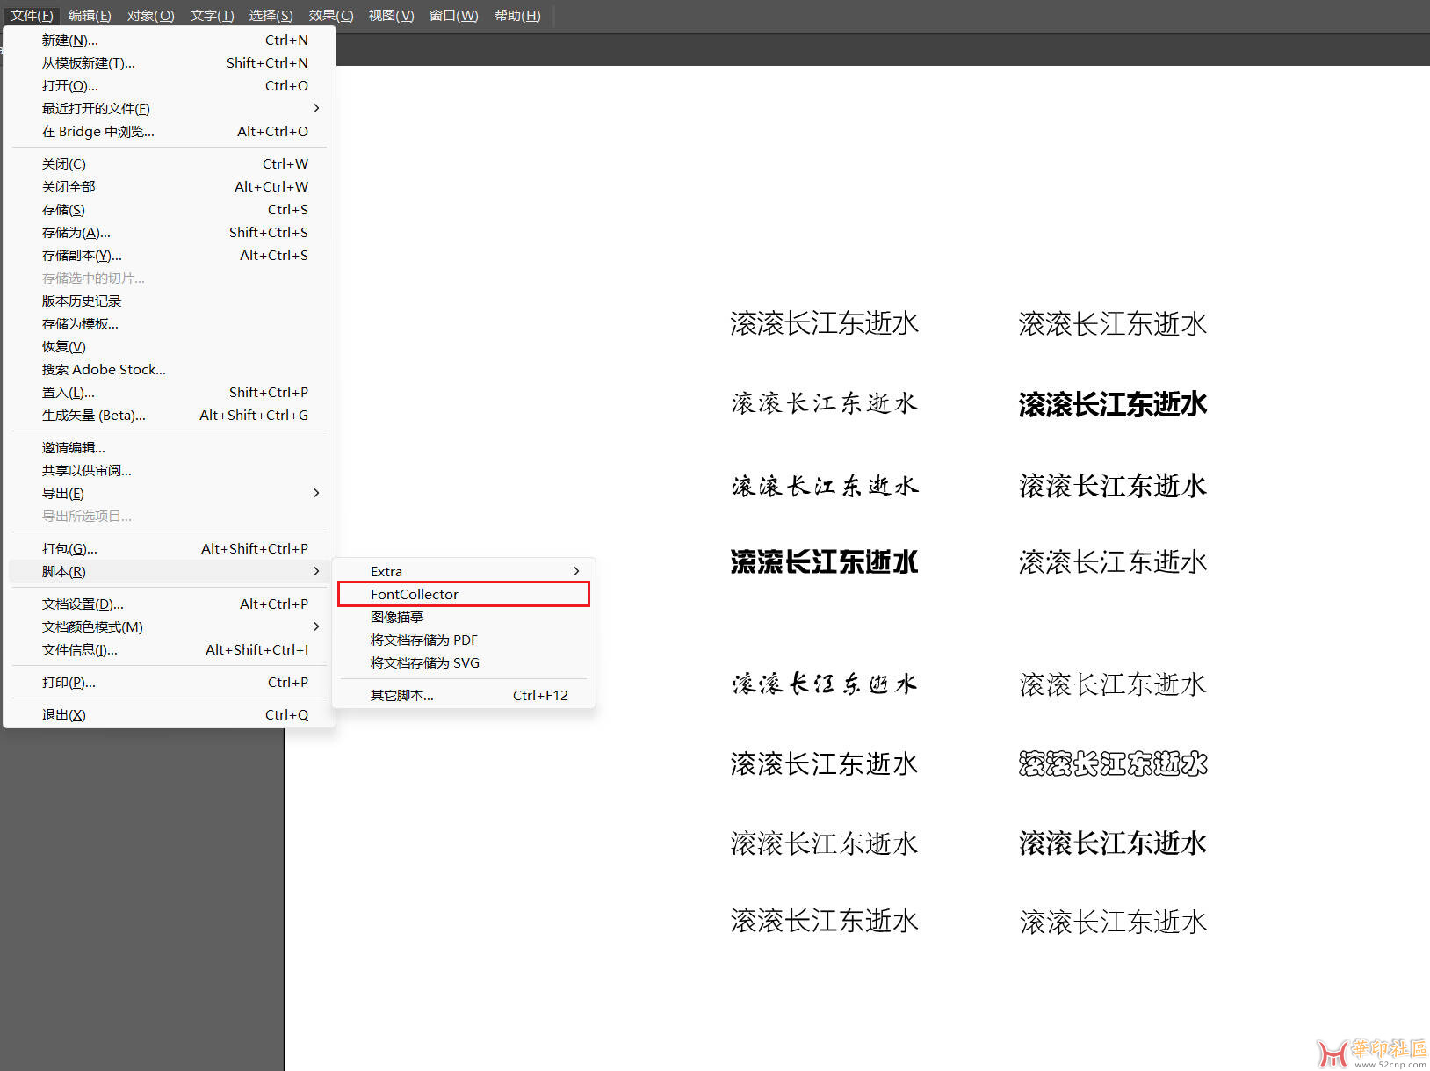Viewport: 1430px width, 1071px height.
Task: Expand 文档颜色模式(M) submenu
Action: pos(170,627)
